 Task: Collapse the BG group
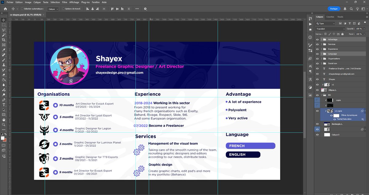(x=321, y=95)
